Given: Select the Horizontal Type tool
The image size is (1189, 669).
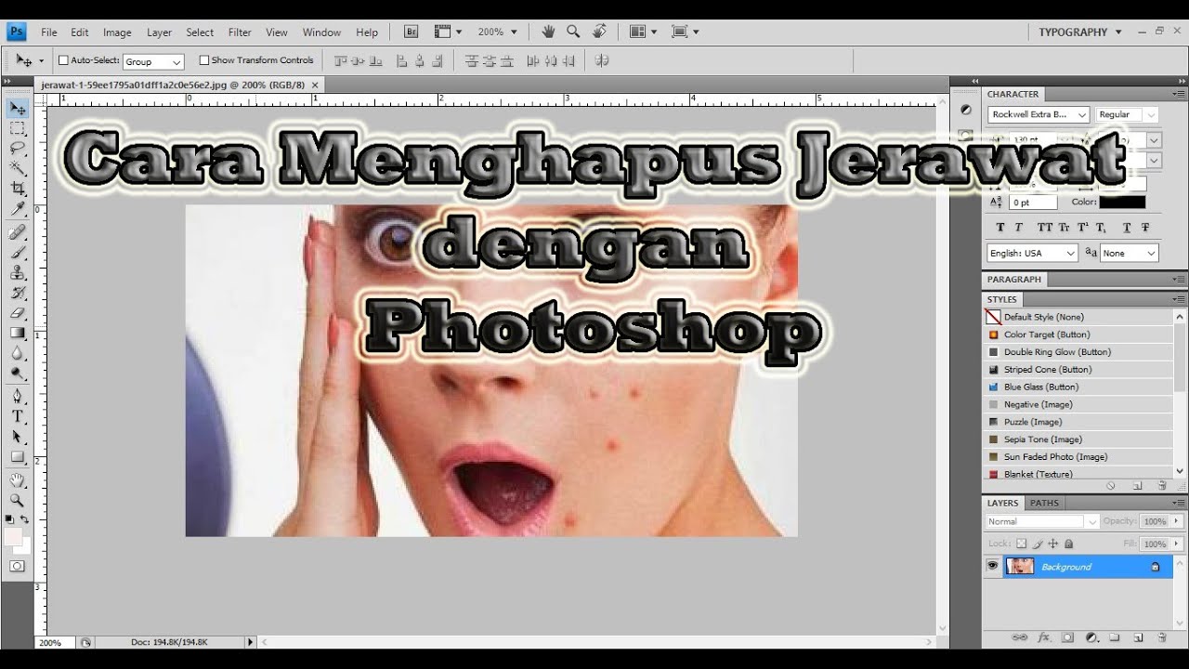Looking at the screenshot, I should pyautogui.click(x=17, y=416).
